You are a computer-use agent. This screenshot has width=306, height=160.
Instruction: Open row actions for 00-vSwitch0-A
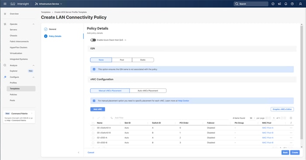pyautogui.click(x=291, y=128)
